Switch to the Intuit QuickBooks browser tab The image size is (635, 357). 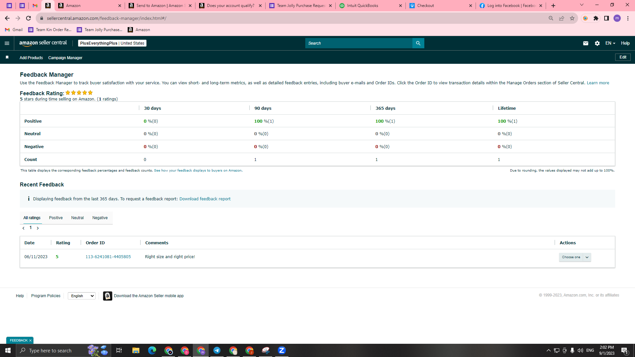(x=371, y=6)
